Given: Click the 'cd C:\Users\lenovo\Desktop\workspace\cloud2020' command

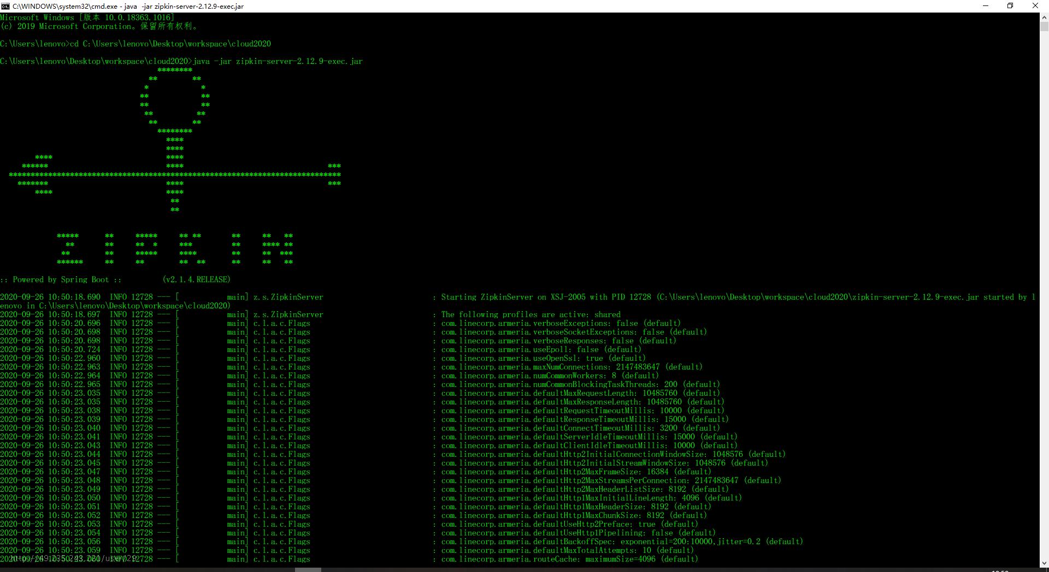Looking at the screenshot, I should tap(170, 44).
